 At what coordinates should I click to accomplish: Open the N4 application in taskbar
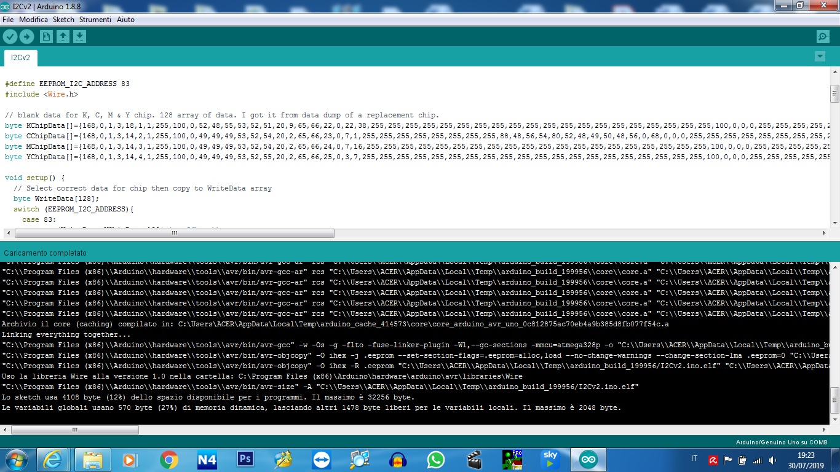[x=207, y=460]
